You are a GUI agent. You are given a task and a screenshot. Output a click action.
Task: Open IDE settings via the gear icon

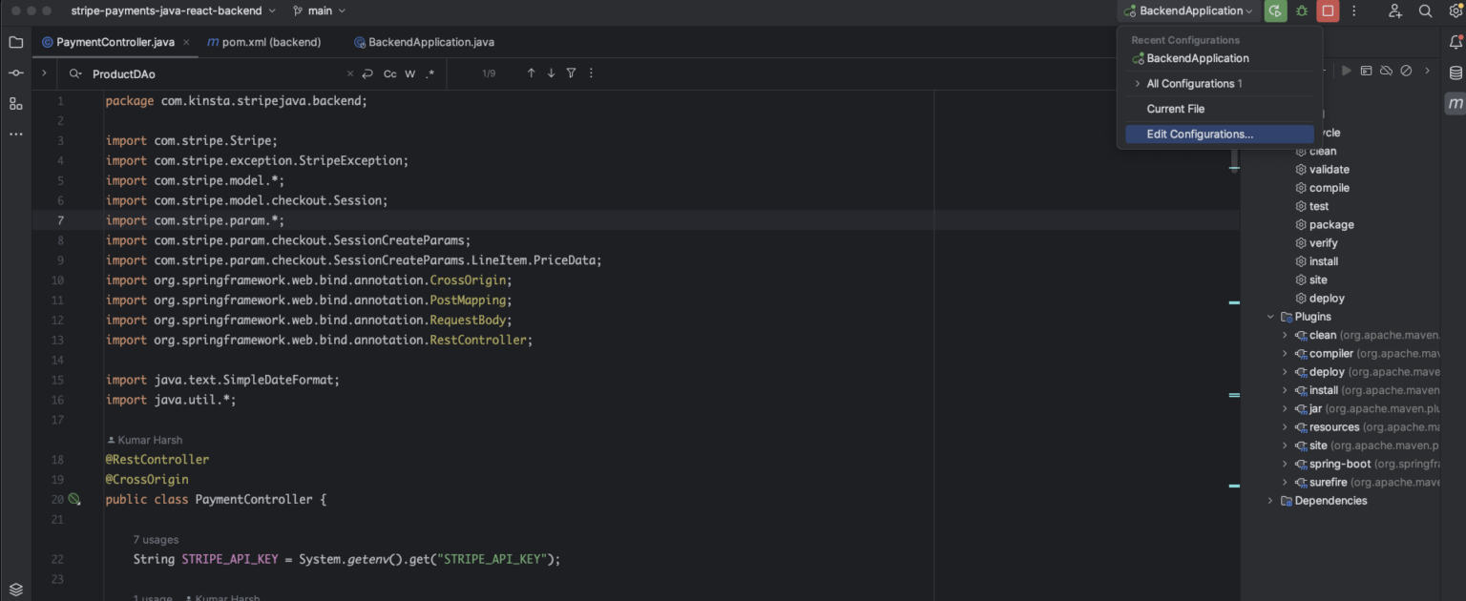tap(1453, 10)
